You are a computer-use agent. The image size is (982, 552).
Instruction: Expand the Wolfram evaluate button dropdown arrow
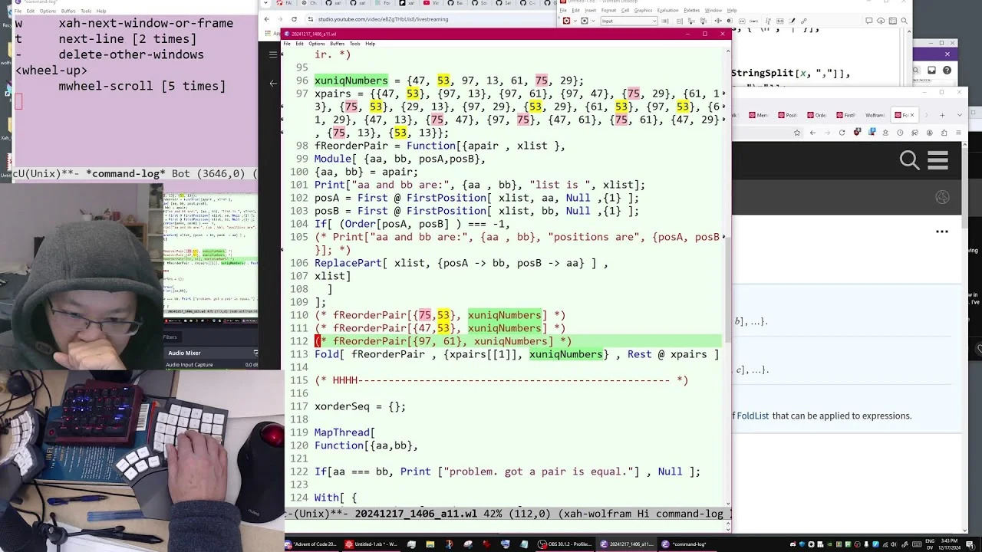point(575,21)
